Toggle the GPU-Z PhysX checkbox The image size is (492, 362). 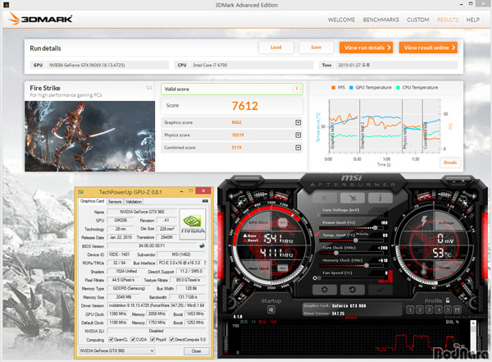[153, 339]
